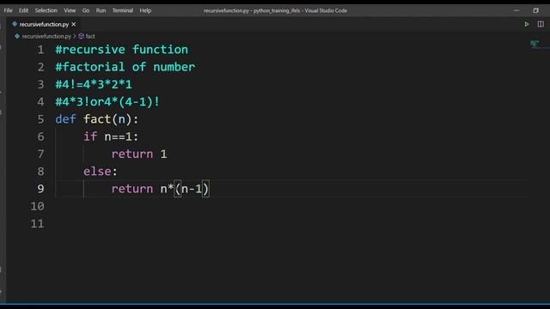Click the '#factorial of number' comment
Viewport: 550px width, 309px height.
125,67
